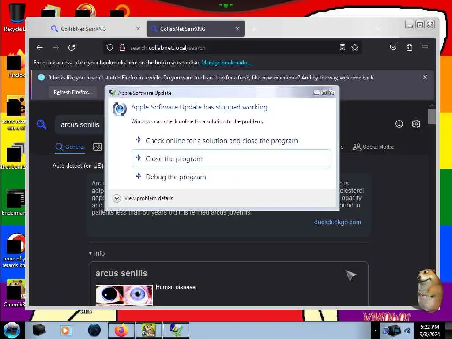
Task: Choose Check online for a solution and close
Action: [x=231, y=140]
